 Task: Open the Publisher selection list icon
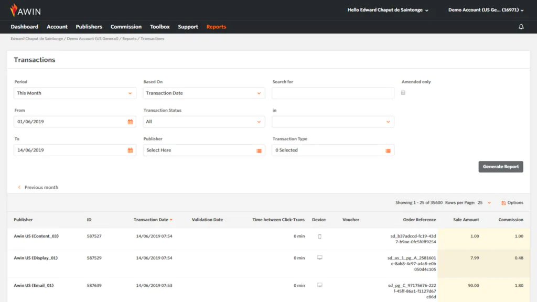[x=259, y=150]
